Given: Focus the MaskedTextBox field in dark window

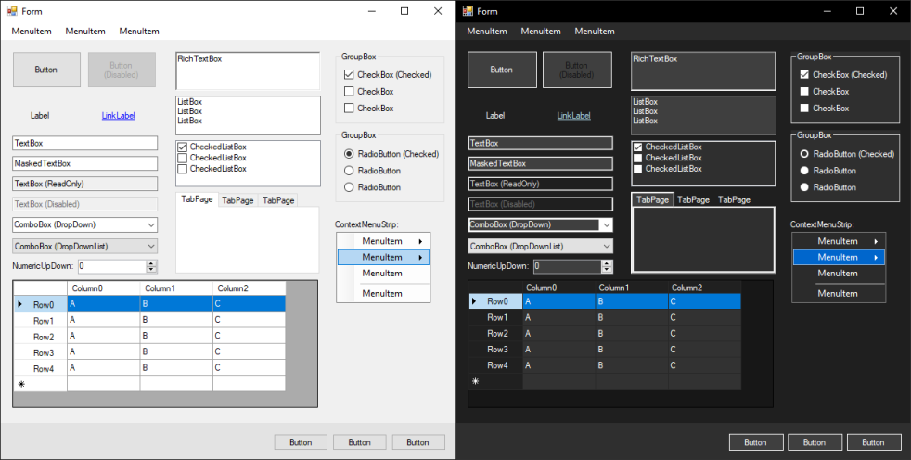Looking at the screenshot, I should pyautogui.click(x=540, y=163).
